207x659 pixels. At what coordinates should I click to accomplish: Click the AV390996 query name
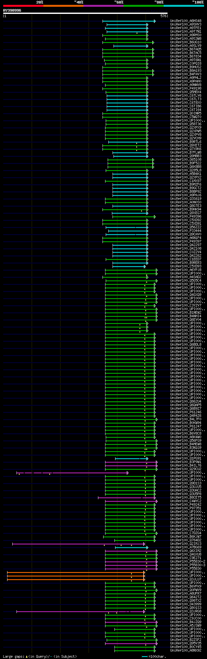click(12, 10)
